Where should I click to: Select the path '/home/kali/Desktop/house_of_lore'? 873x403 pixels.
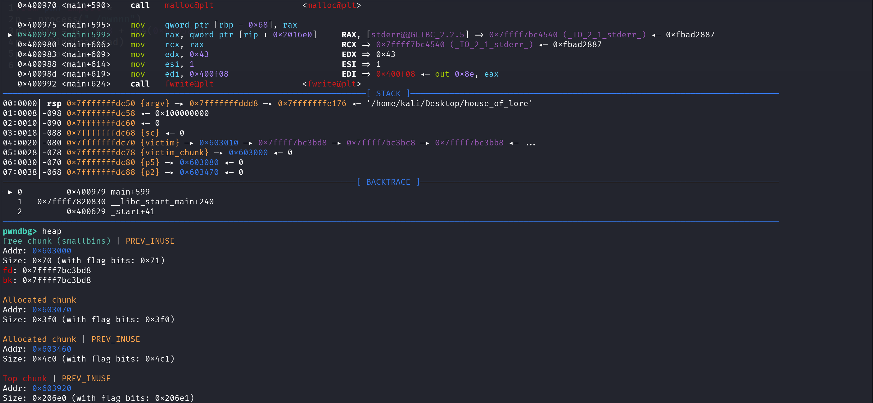(x=450, y=103)
